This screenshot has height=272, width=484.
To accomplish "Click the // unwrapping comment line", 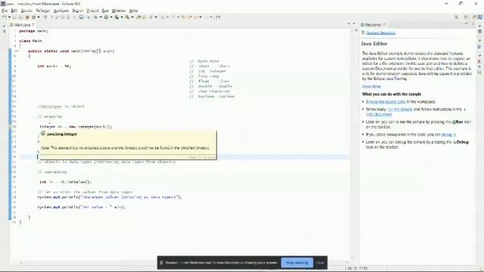I will (x=52, y=172).
